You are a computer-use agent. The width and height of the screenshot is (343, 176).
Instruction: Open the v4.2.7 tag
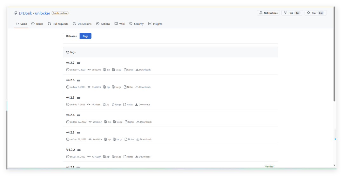70,63
